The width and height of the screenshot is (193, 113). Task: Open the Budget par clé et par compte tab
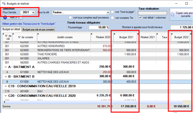pos(38,29)
